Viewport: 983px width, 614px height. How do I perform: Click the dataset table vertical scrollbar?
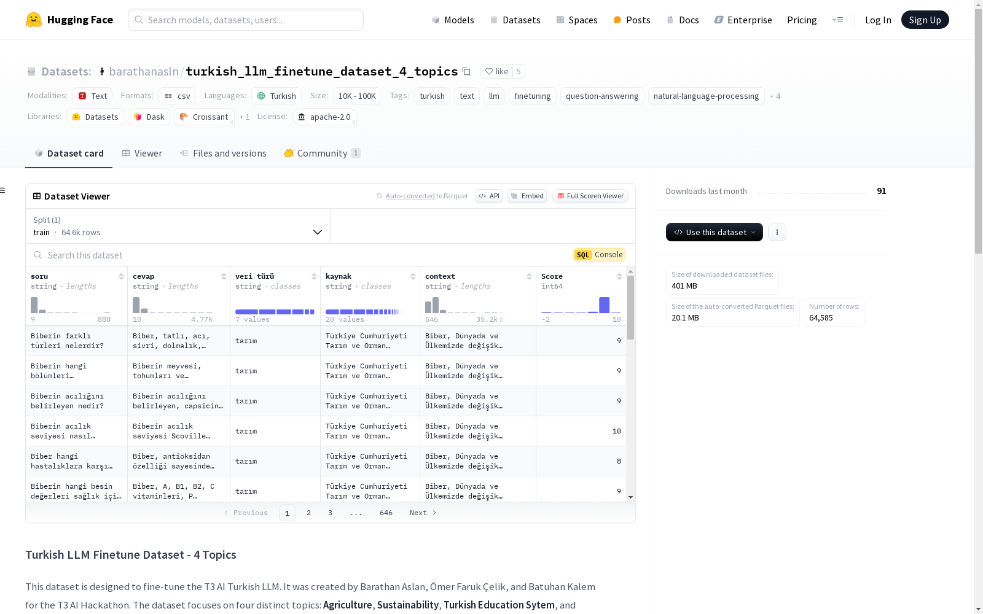(x=631, y=307)
